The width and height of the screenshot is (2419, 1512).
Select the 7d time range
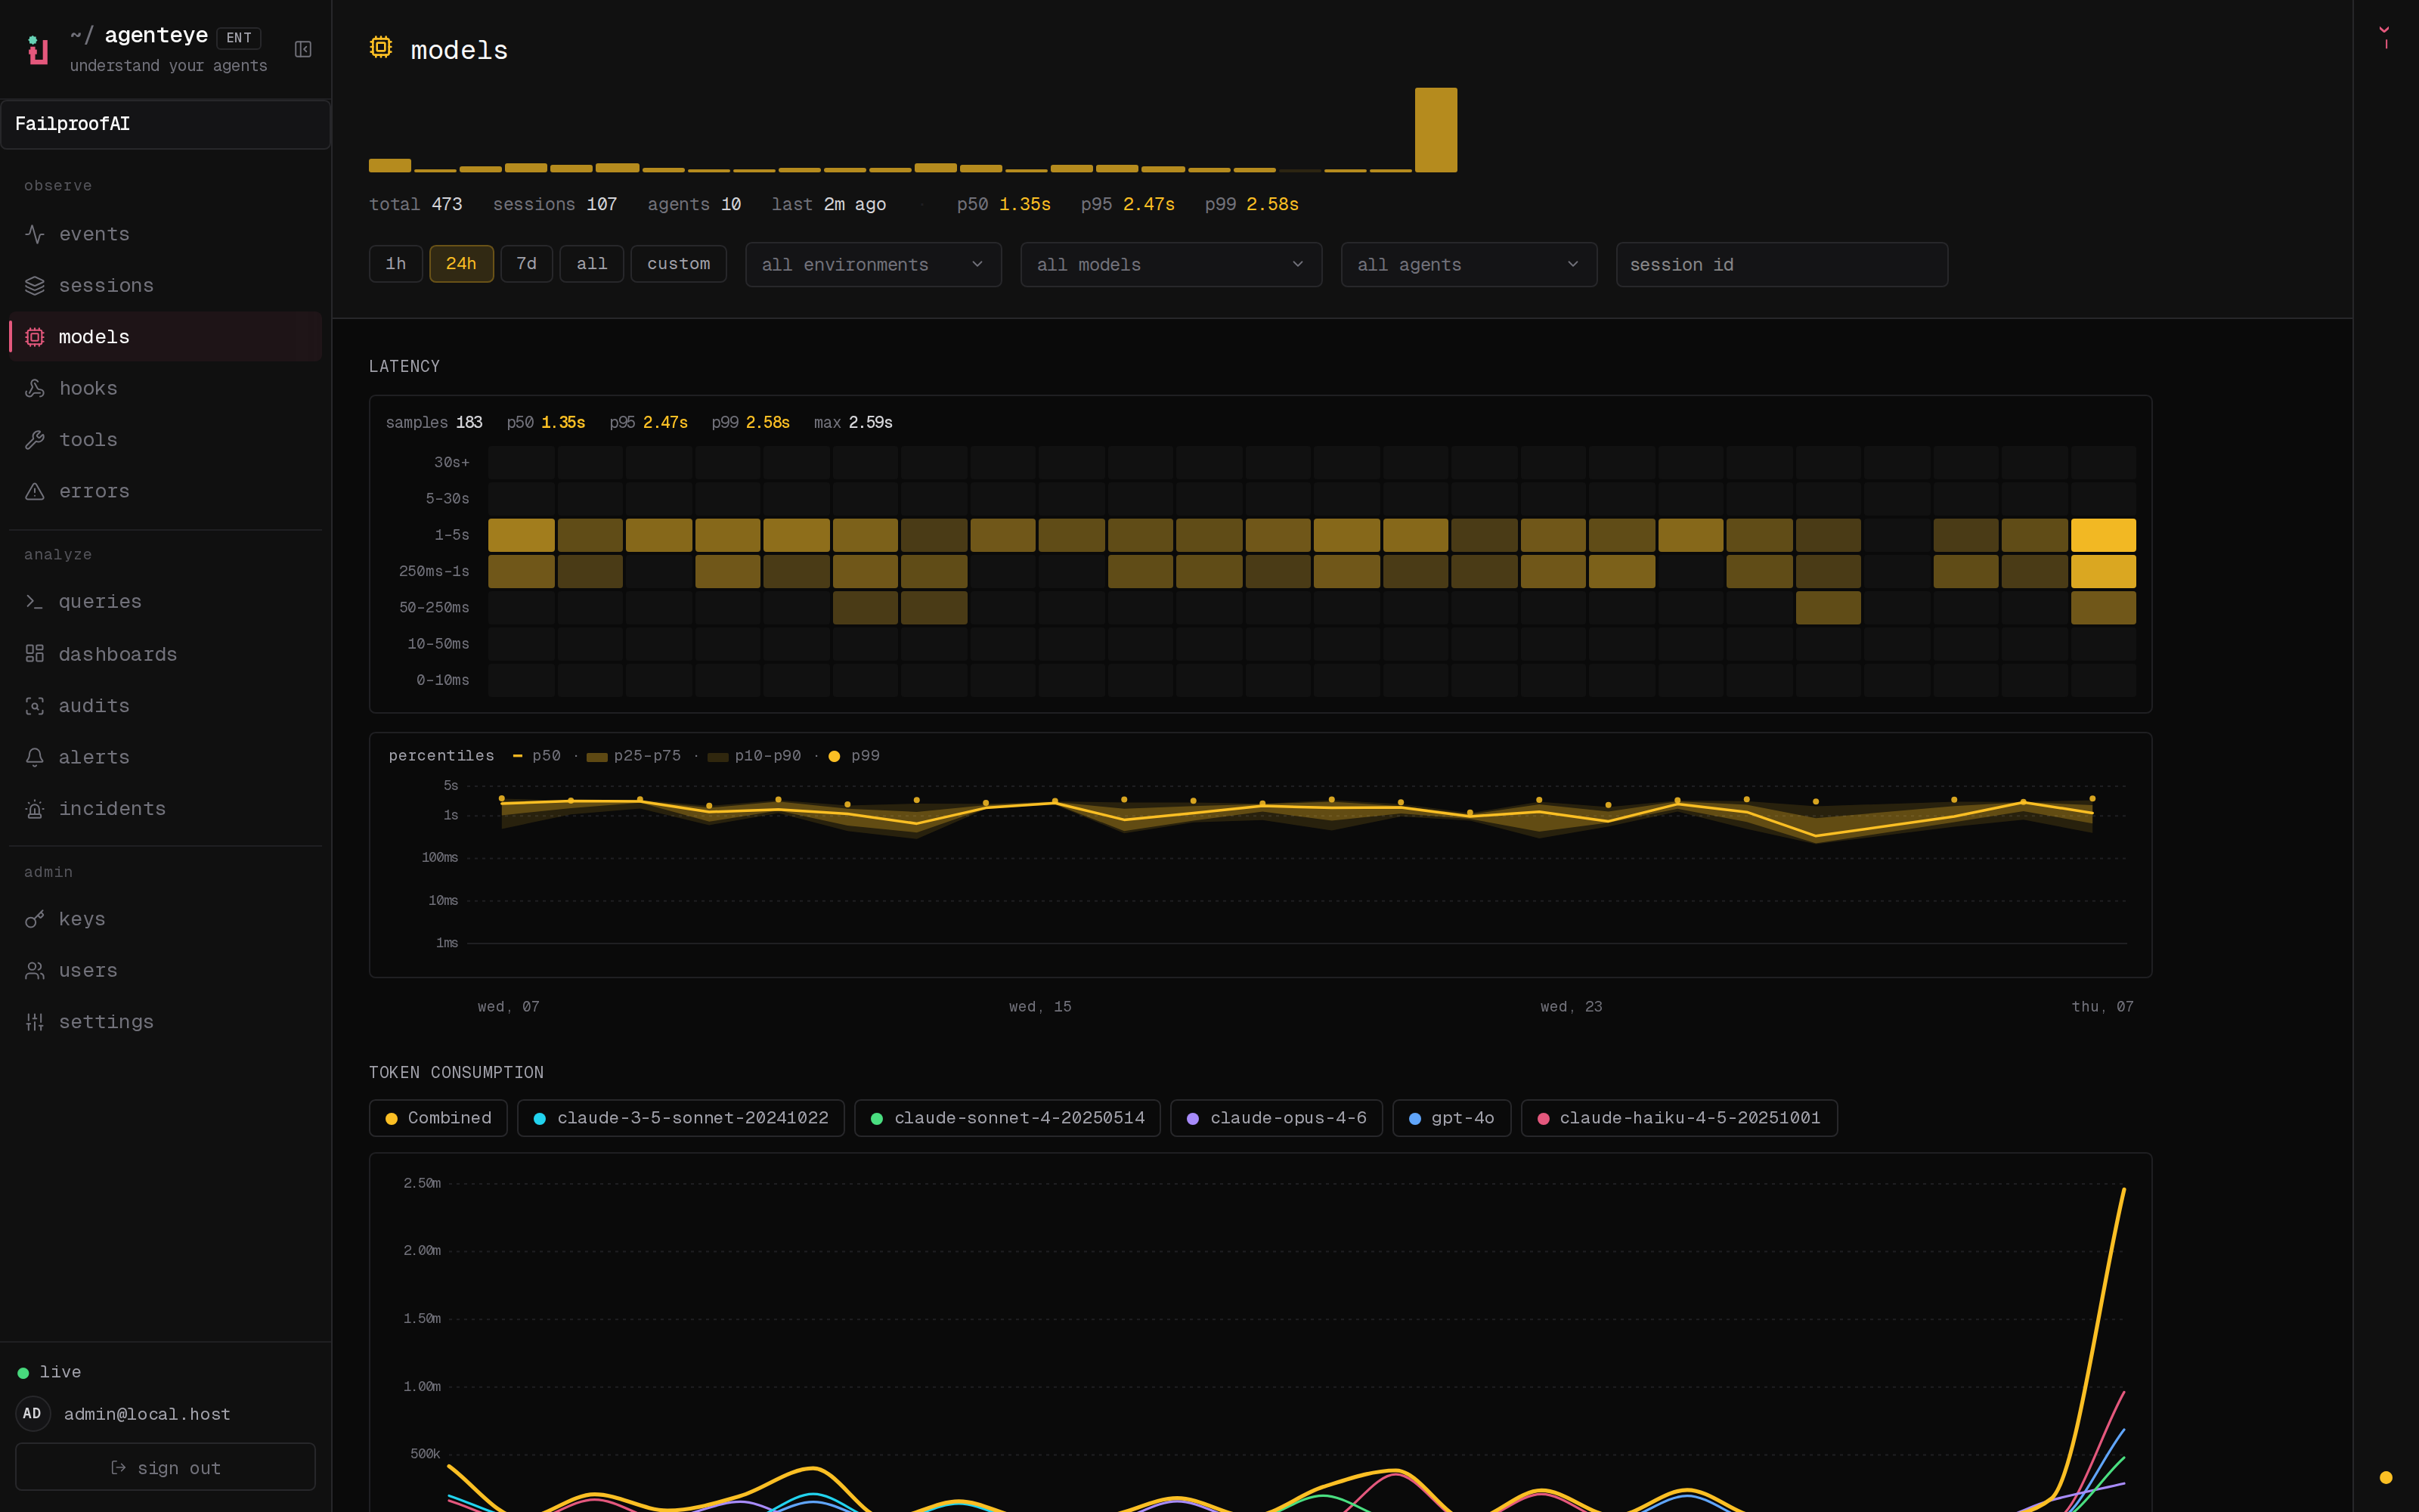[526, 264]
